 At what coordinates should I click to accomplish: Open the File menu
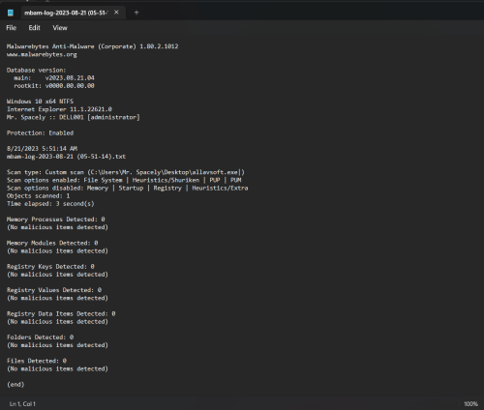click(12, 28)
